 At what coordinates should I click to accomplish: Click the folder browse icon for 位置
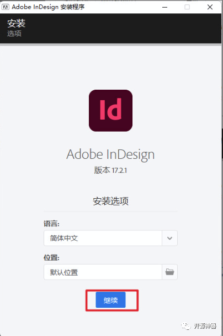coord(169,272)
